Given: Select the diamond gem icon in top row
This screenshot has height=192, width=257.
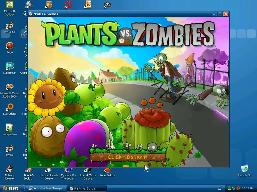Looking at the screenshot, I should 29,4.
